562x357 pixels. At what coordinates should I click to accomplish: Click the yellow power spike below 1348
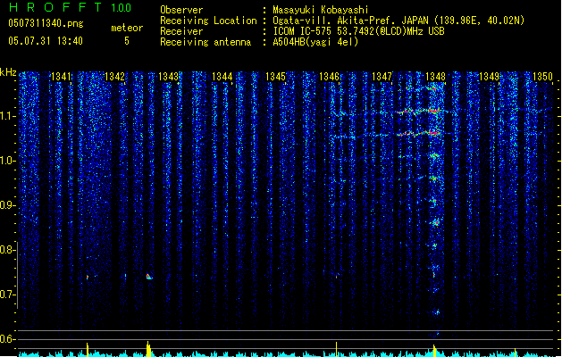point(434,351)
